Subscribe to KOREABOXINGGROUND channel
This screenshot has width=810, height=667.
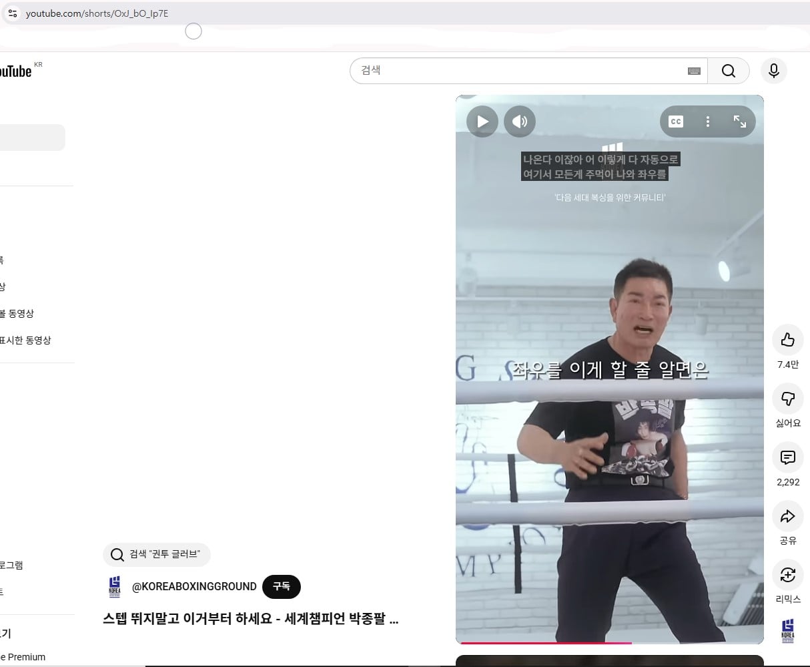coord(281,586)
